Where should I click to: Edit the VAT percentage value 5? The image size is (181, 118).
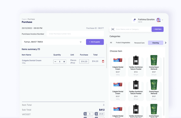point(90,114)
